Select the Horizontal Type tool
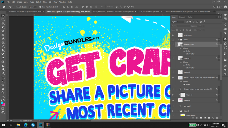 click(x=3, y=77)
